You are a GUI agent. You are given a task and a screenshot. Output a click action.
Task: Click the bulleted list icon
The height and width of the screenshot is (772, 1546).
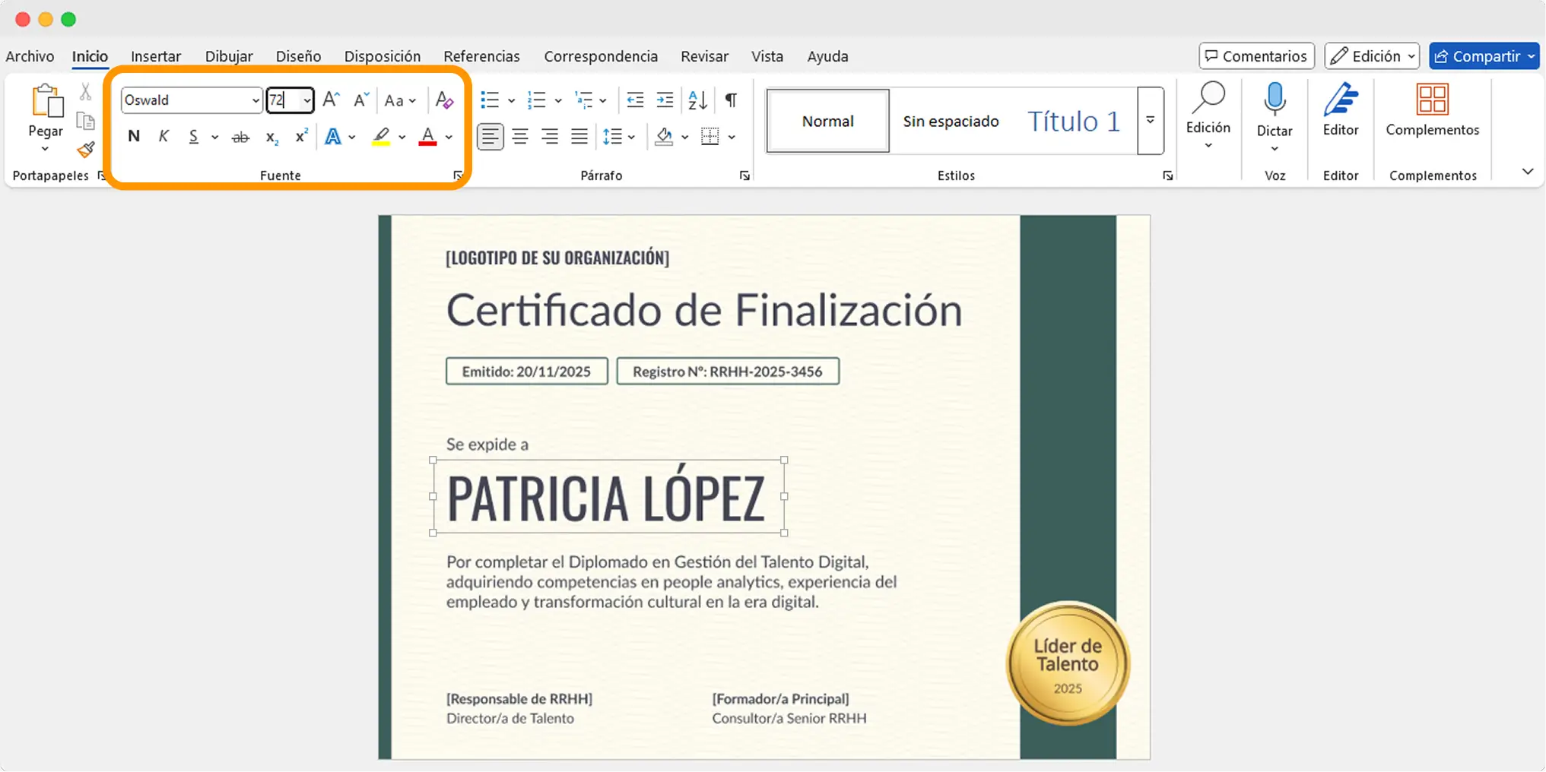[490, 100]
